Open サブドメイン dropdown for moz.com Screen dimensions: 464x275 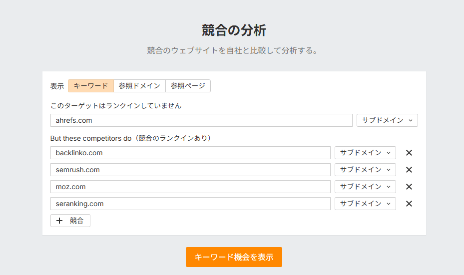[x=365, y=187]
